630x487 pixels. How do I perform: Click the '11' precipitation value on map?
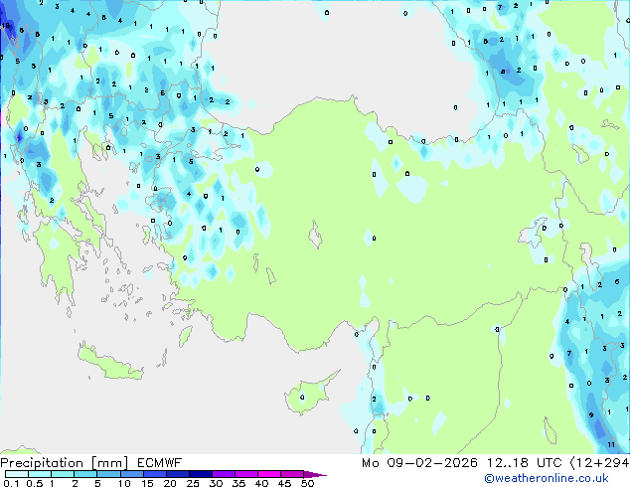point(611,444)
